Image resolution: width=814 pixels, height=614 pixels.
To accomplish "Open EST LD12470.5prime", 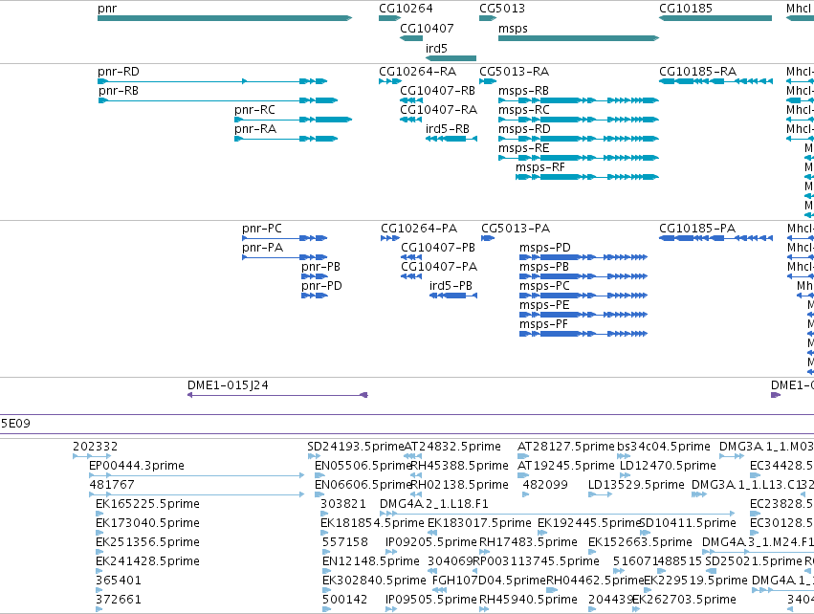I will click(625, 475).
